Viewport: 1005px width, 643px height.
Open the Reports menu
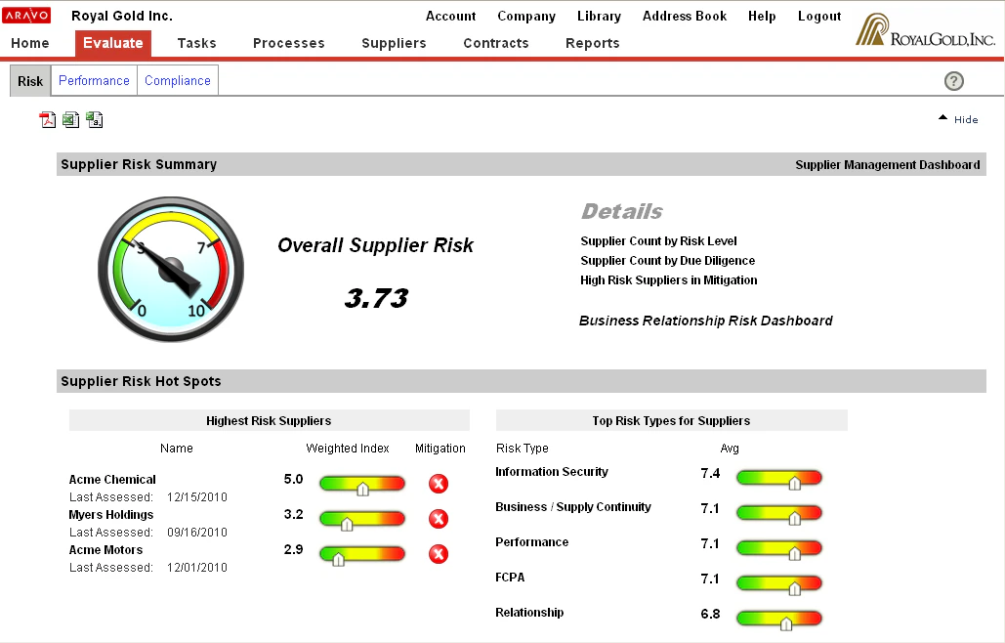(592, 43)
